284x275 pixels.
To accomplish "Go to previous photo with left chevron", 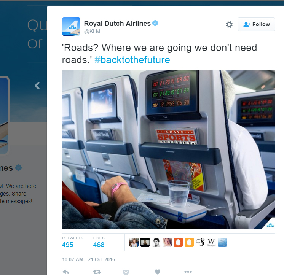I will [x=37, y=86].
